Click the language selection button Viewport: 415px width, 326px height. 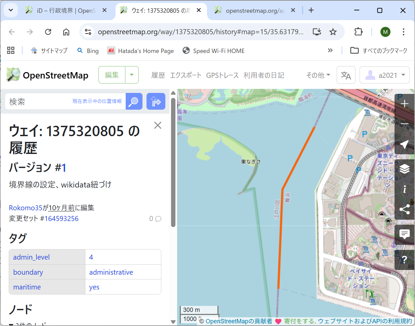point(346,75)
